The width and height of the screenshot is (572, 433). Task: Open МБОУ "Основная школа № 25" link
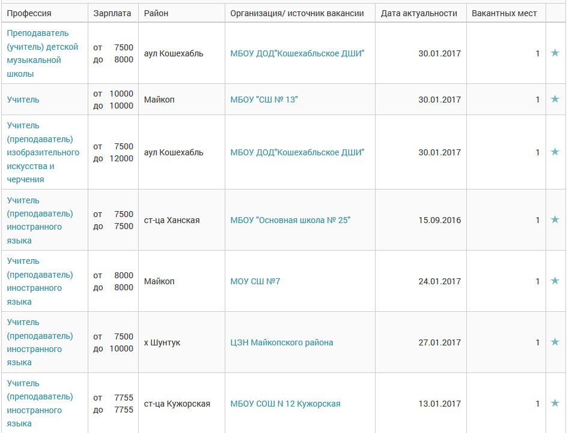pos(290,220)
